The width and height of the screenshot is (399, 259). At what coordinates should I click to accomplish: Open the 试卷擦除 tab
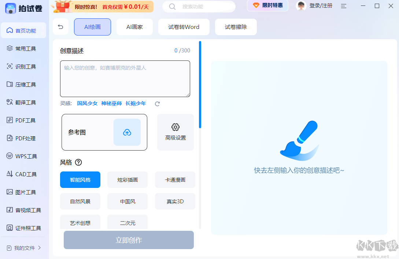click(236, 27)
